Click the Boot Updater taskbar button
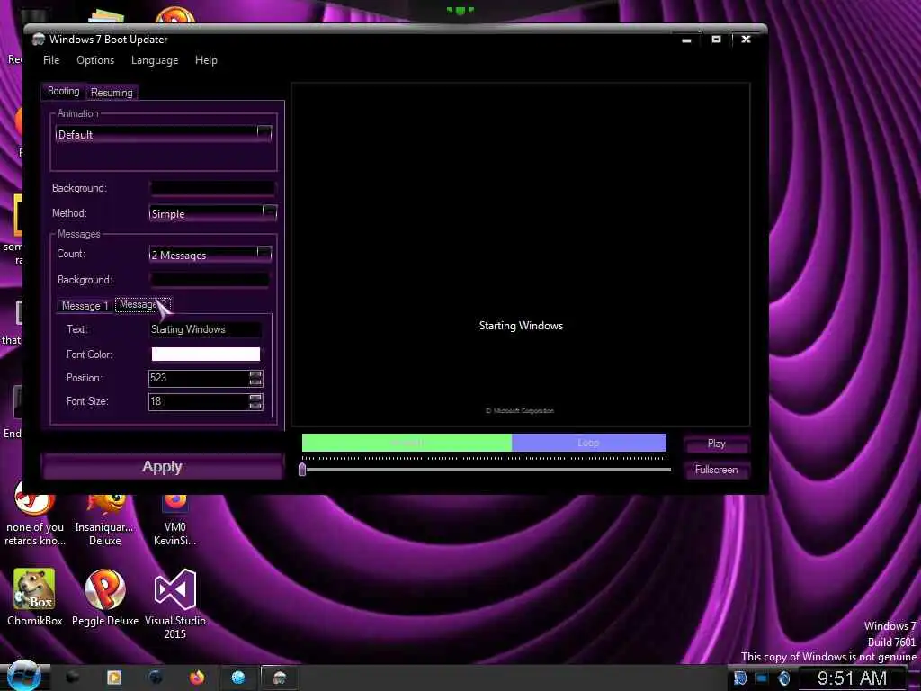 (x=280, y=678)
